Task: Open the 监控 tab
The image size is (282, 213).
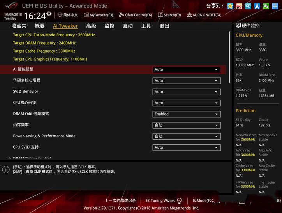Action: tap(109, 26)
